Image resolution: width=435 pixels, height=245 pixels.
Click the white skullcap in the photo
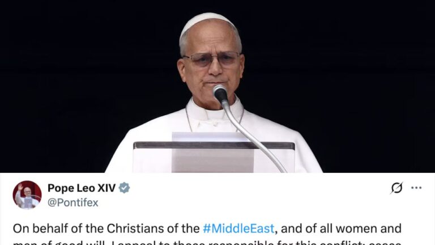207,23
